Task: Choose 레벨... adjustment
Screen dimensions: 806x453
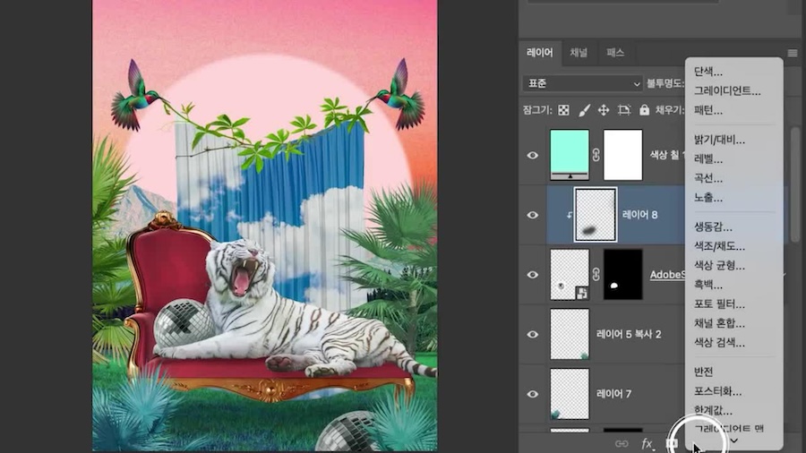Action: pyautogui.click(x=707, y=158)
